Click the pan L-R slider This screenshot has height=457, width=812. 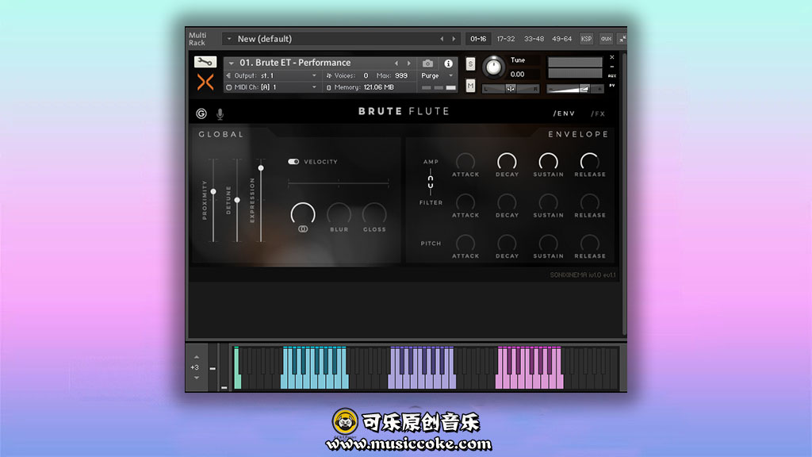coord(510,89)
